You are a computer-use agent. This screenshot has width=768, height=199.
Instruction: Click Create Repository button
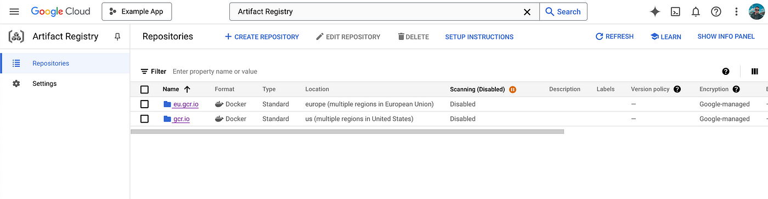point(262,37)
